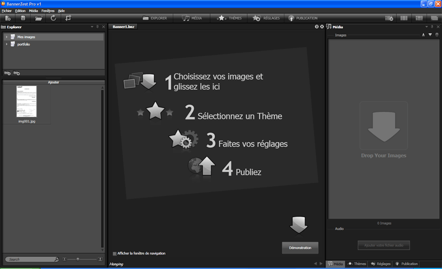The image size is (442, 269).
Task: Select the img001.jpg thumbnail
Action: click(x=27, y=102)
